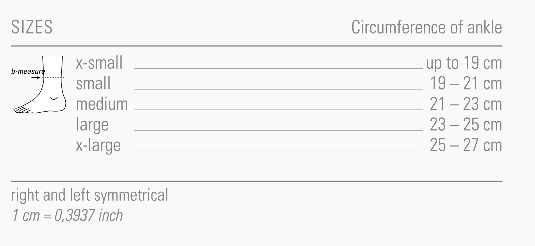The width and height of the screenshot is (535, 246).
Task: Click the '23 – 25 cm' measurement
Action: 466,125
